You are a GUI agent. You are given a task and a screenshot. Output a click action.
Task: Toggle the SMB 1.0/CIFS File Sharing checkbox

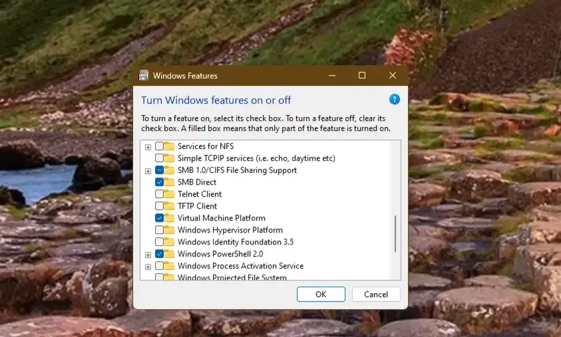click(x=159, y=170)
